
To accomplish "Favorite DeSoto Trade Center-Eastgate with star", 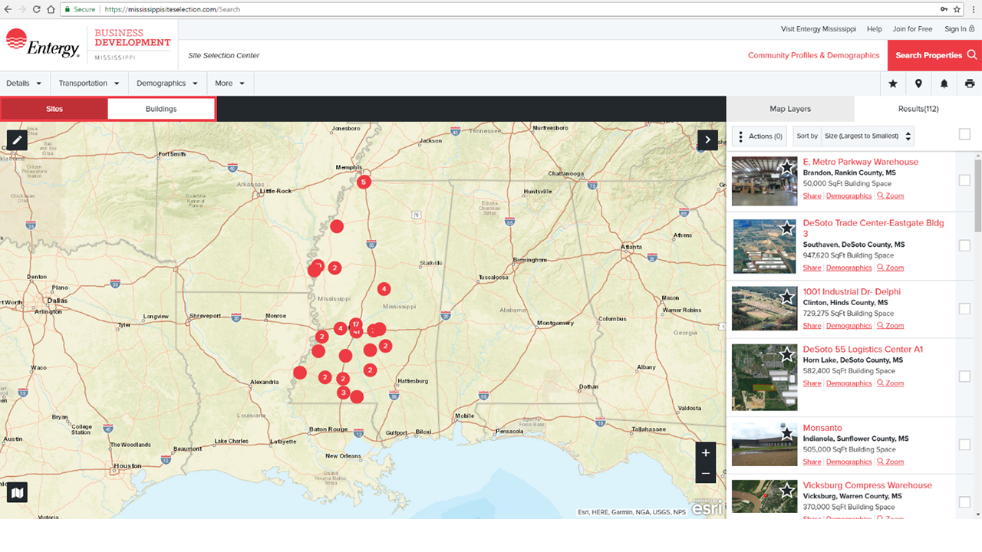I will [x=787, y=228].
